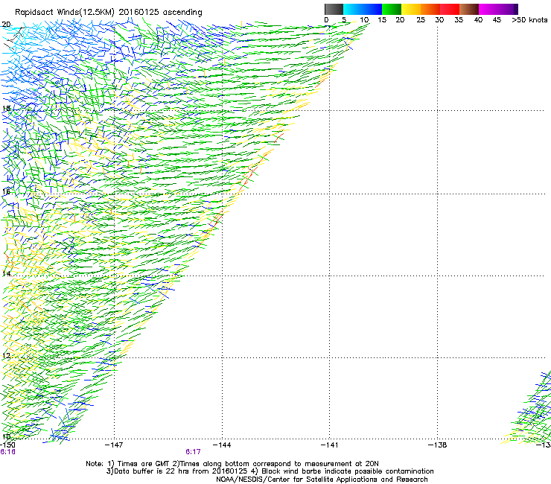Click the purple '6:17' time label
The height and width of the screenshot is (484, 551).
pos(193,452)
